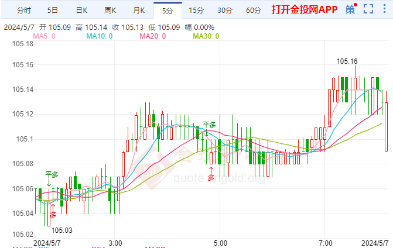Select the 周K tab
The height and width of the screenshot is (248, 393).
click(110, 11)
